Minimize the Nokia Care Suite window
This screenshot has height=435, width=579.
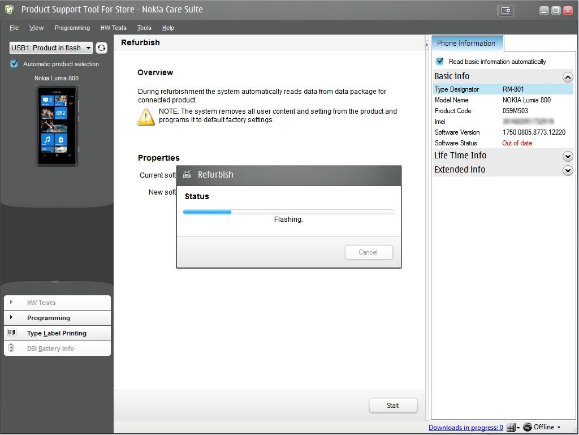tap(544, 10)
